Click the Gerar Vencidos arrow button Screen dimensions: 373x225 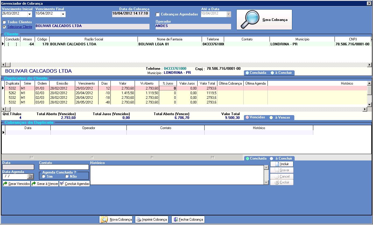[16, 184]
